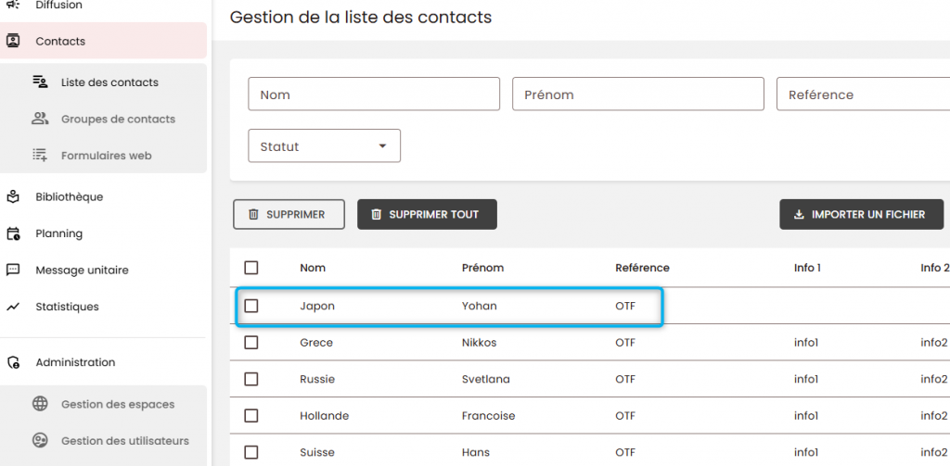
Task: Open the Statut dropdown
Action: [x=324, y=145]
